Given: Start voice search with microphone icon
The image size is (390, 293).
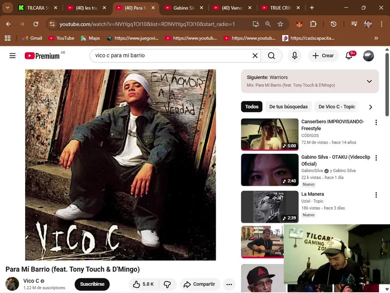Looking at the screenshot, I should click(x=295, y=56).
